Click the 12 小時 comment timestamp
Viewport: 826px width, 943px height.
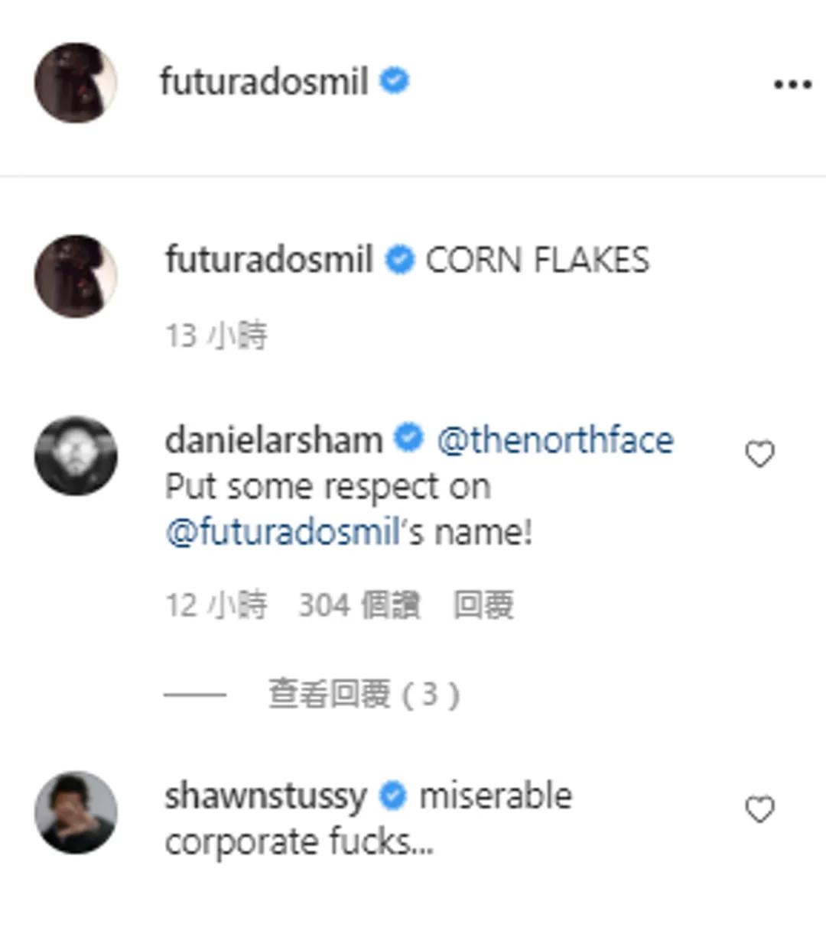(x=216, y=605)
